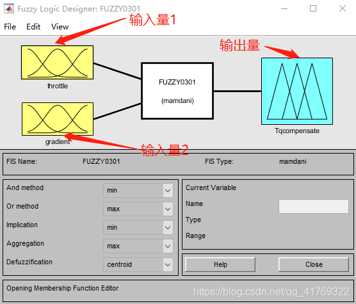
Task: Click the Defuzzification label
Action: 29,262
